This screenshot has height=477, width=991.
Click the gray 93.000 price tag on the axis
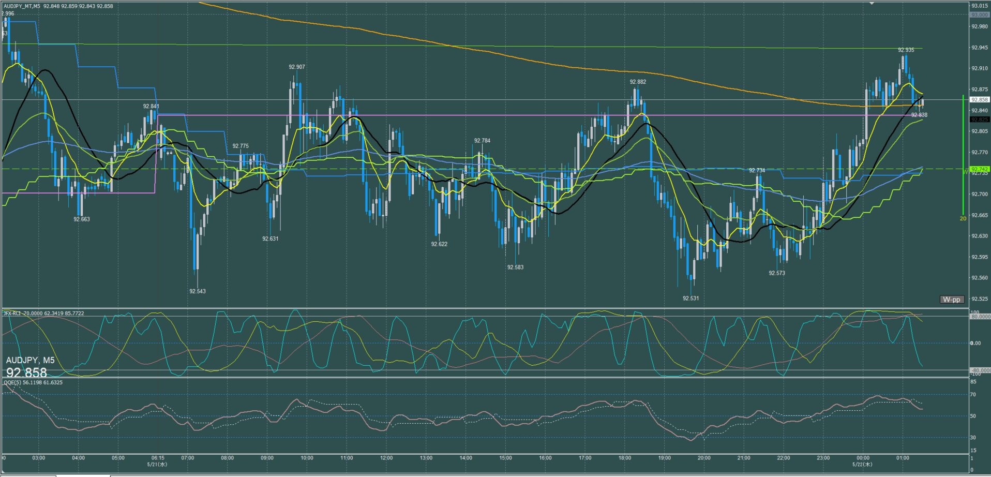(980, 15)
